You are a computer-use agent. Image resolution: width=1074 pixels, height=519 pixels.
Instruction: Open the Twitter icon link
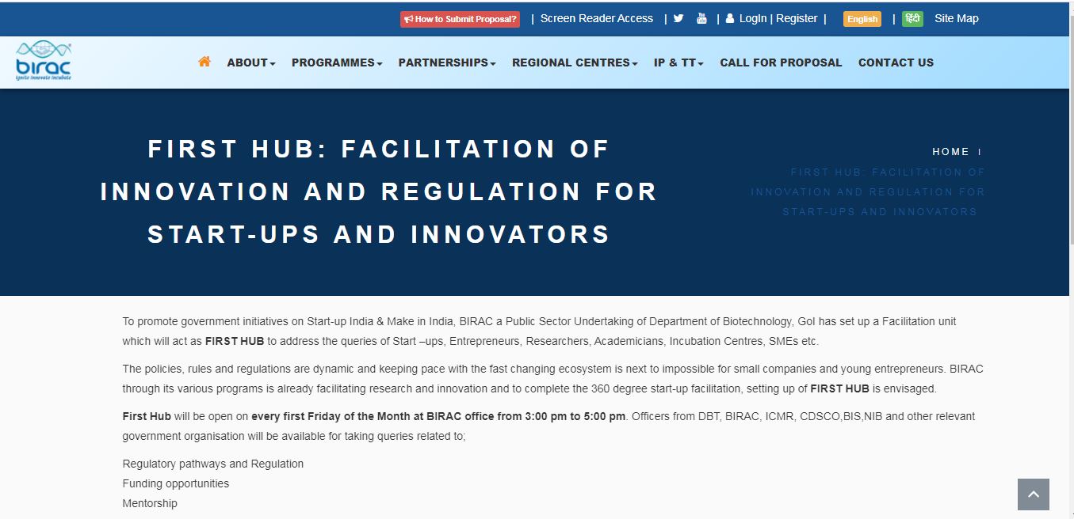point(678,18)
